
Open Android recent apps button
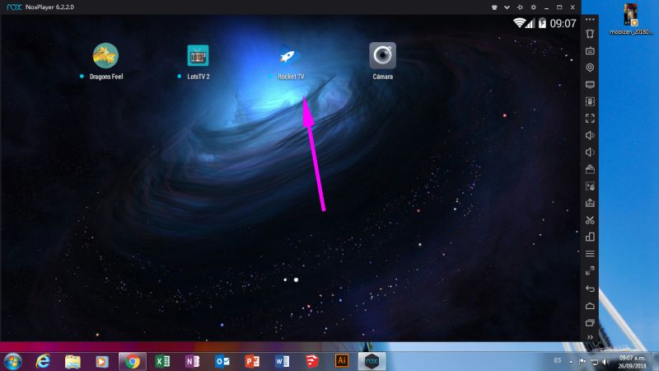(x=590, y=322)
